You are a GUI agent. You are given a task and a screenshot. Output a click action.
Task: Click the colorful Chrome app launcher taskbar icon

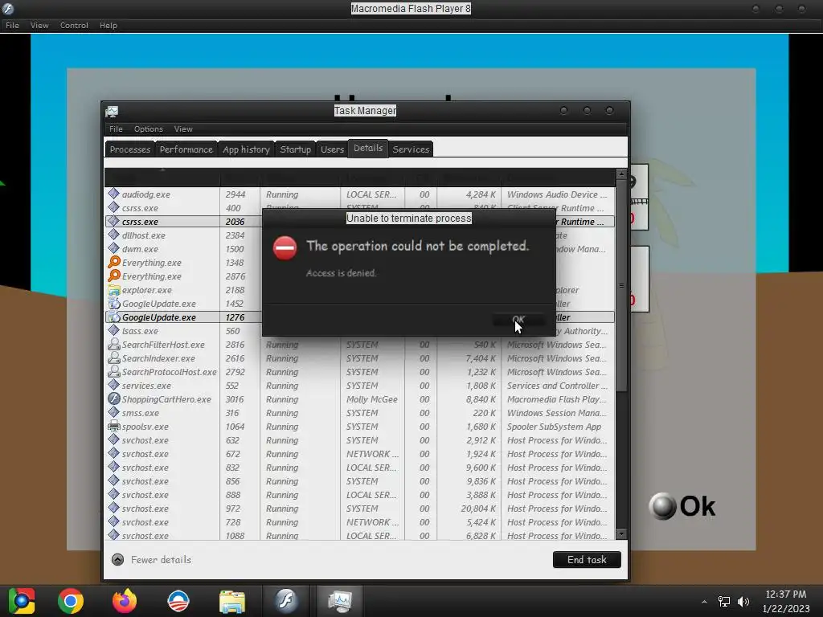pyautogui.click(x=22, y=601)
